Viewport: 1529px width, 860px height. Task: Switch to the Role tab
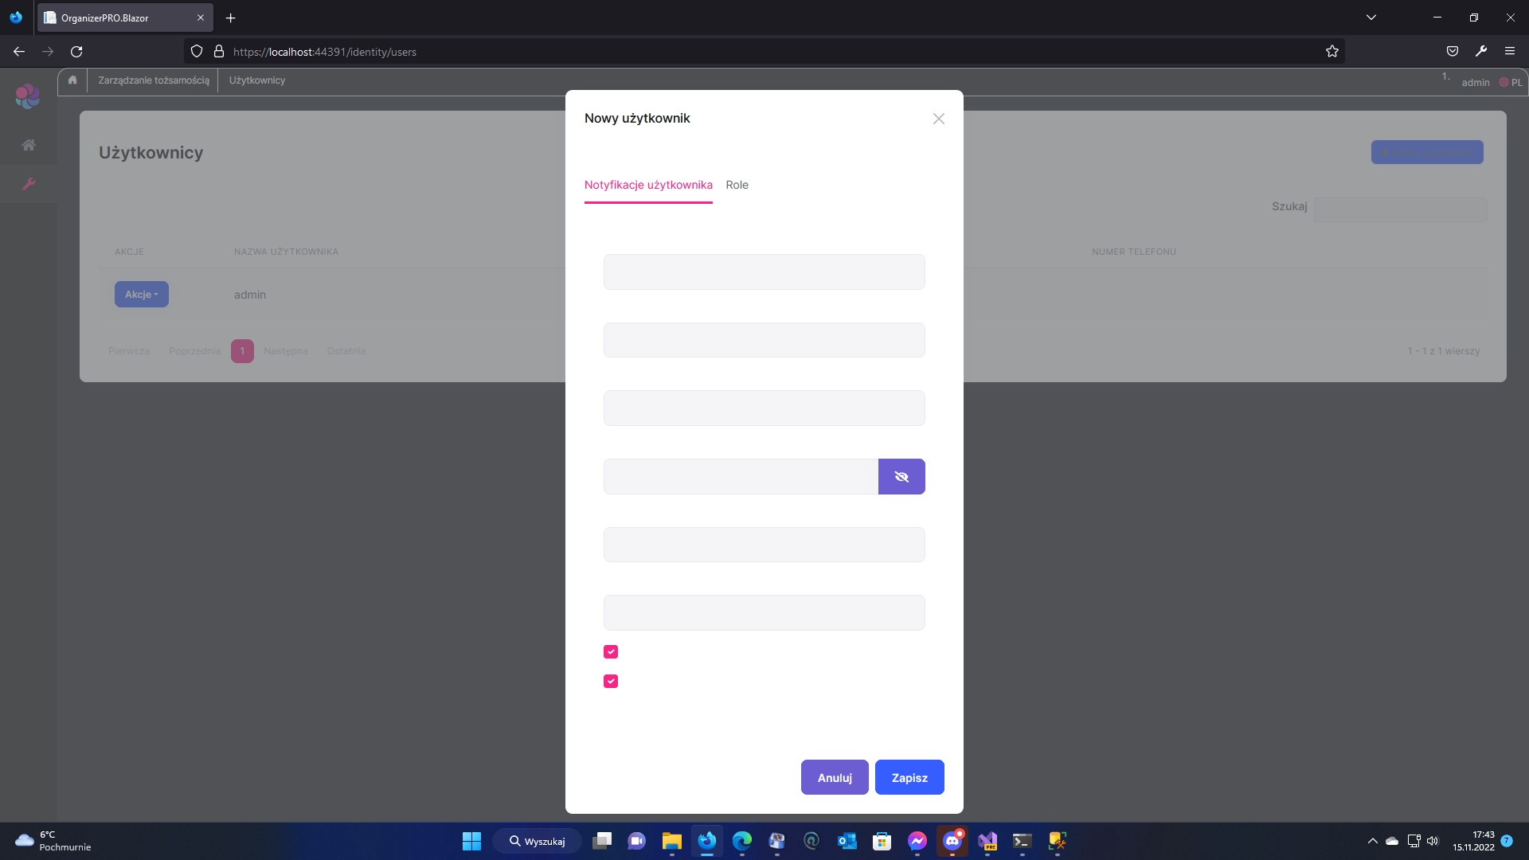pos(737,185)
